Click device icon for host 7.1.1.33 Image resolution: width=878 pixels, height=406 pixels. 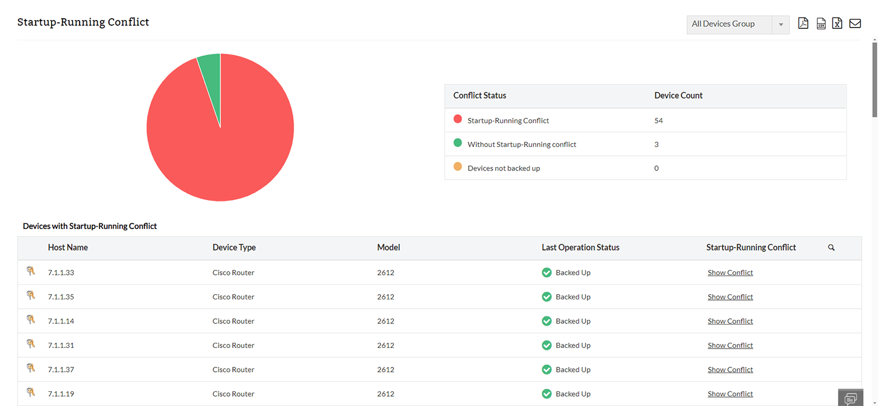coord(31,271)
